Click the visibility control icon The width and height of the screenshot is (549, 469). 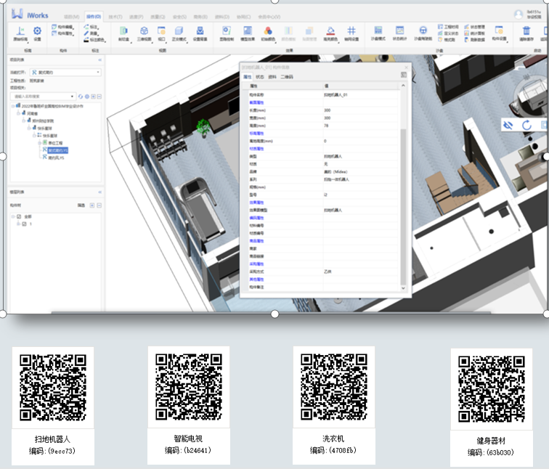[227, 30]
